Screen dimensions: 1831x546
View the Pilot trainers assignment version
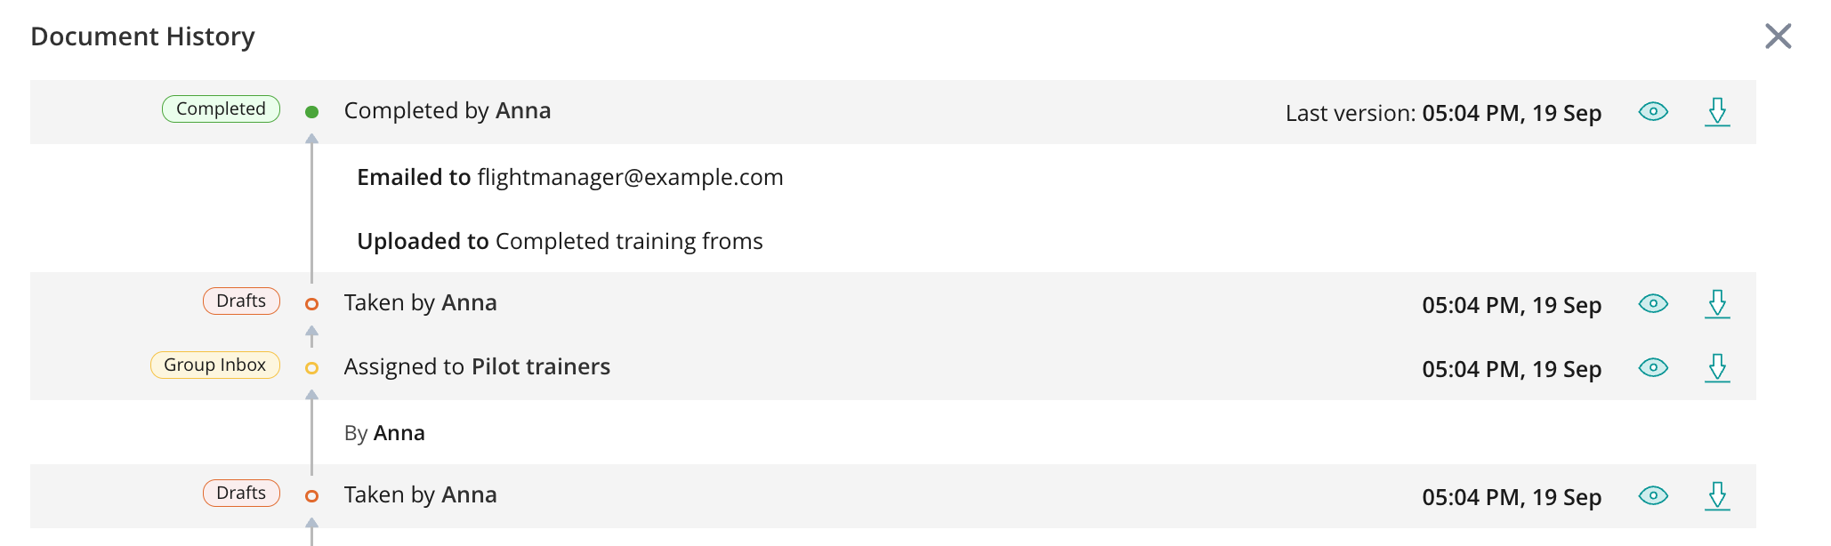tap(1653, 368)
